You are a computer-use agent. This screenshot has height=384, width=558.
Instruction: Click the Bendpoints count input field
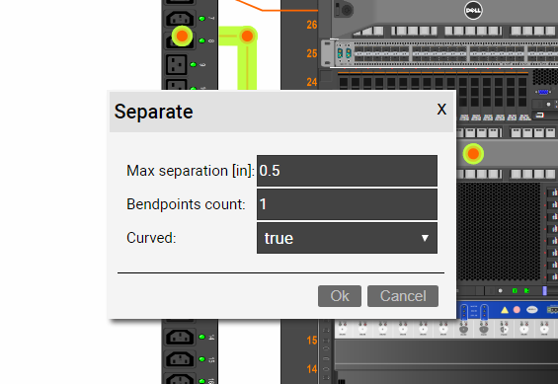[347, 204]
